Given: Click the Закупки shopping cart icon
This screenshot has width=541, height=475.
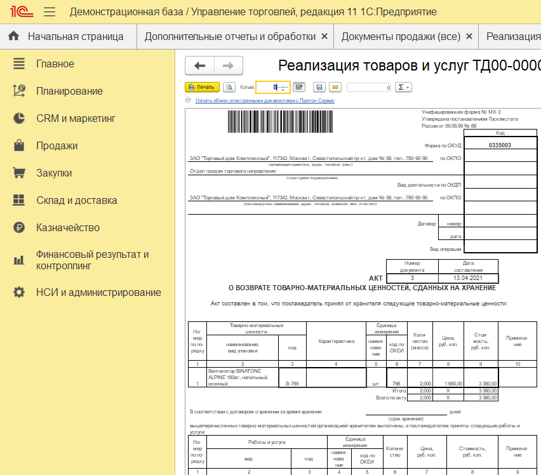Looking at the screenshot, I should point(19,173).
